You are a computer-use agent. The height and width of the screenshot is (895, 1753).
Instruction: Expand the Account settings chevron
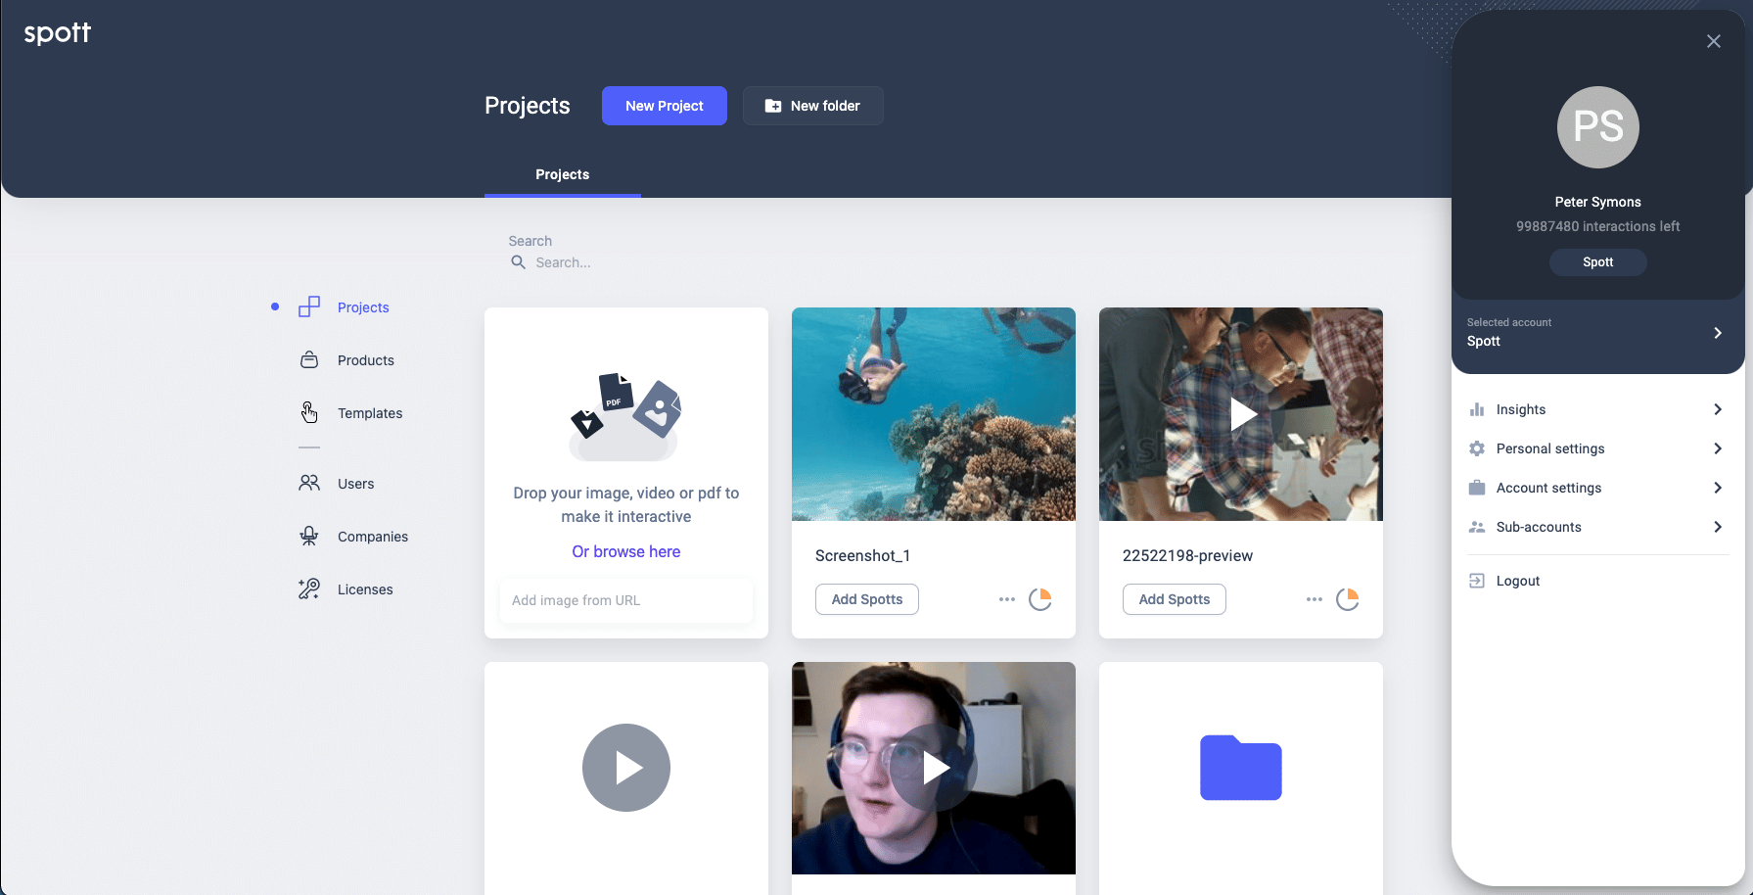click(1718, 488)
